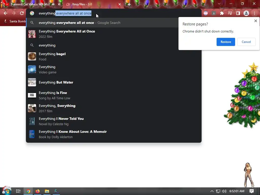
Task: Go back with the browser back arrow
Action: [x=6, y=13]
